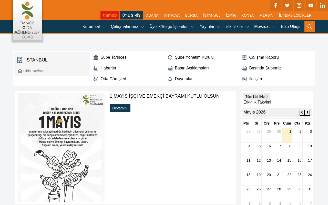Open the YouTube social icon
Viewport: 328px width, 205px height.
point(311,5)
